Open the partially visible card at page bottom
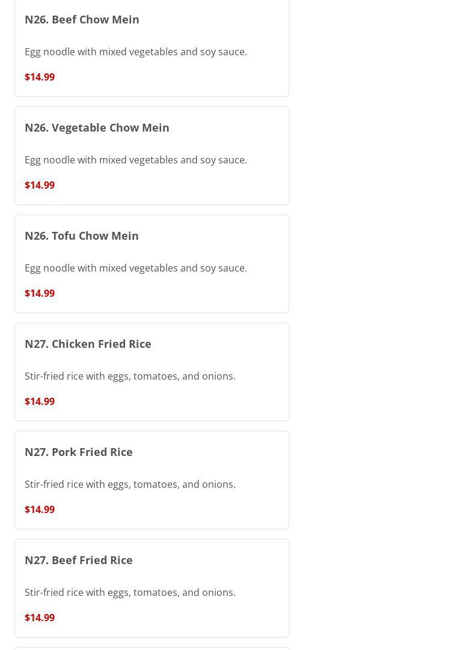Viewport: 463px width, 650px height. [x=152, y=648]
